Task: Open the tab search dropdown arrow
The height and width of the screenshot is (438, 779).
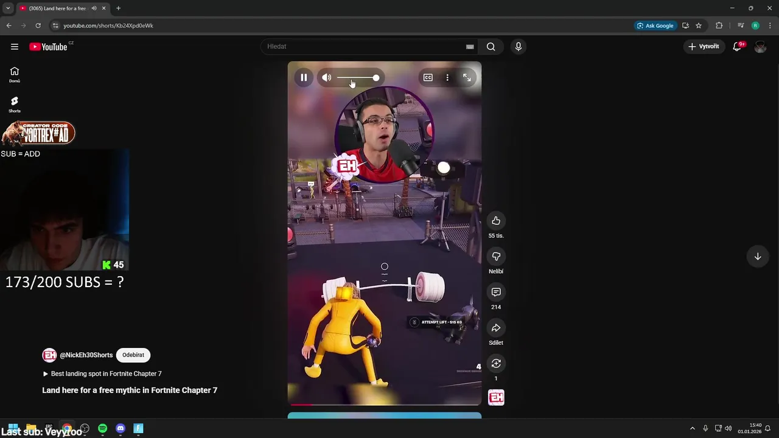Action: tap(8, 9)
